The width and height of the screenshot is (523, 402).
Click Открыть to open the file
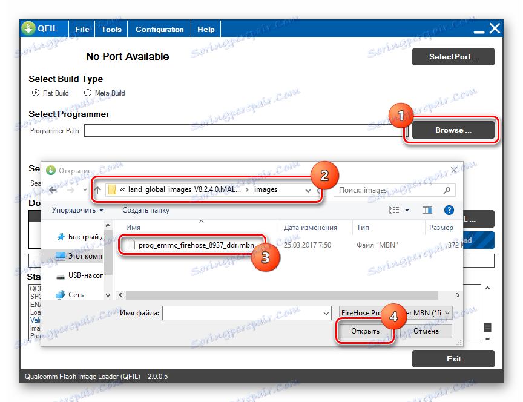[365, 331]
